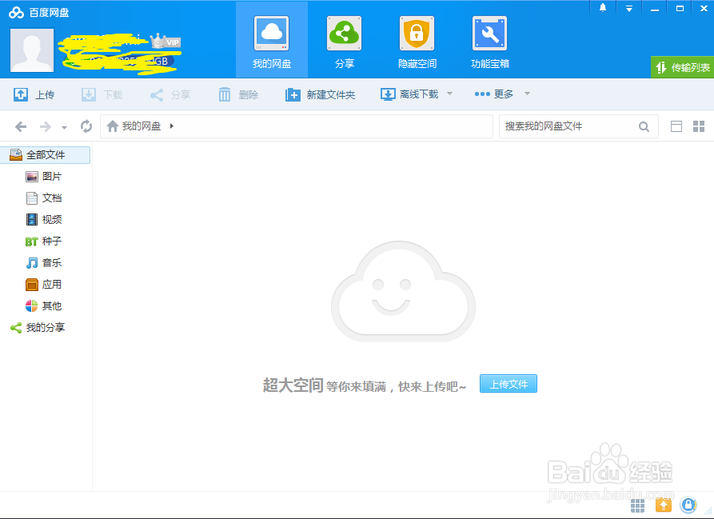Expand the breadcrumb arrow after 我的网盘
The width and height of the screenshot is (714, 519).
tap(172, 126)
